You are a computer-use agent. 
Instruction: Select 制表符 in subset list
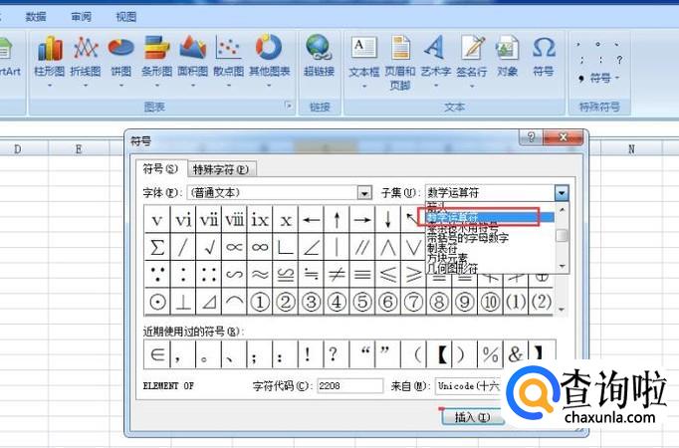pos(442,248)
